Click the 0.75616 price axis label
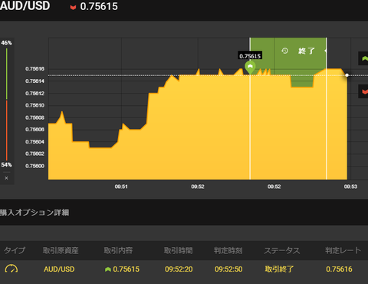 click(x=34, y=69)
